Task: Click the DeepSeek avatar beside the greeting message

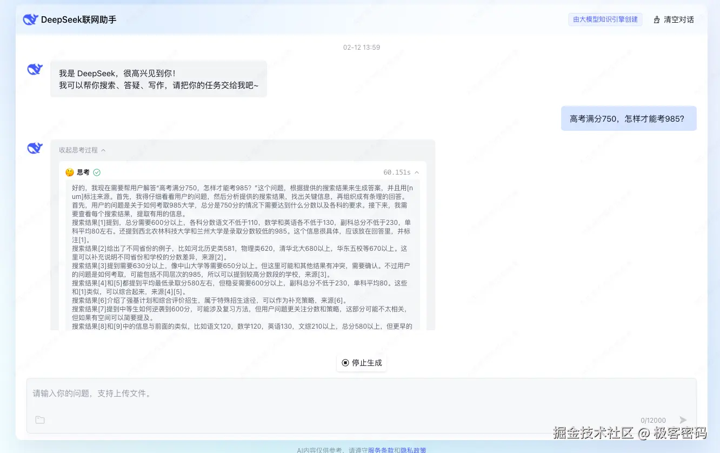Action: (x=34, y=69)
